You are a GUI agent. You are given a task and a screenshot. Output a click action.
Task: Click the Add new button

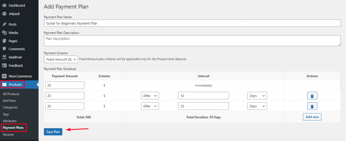coord(312,117)
